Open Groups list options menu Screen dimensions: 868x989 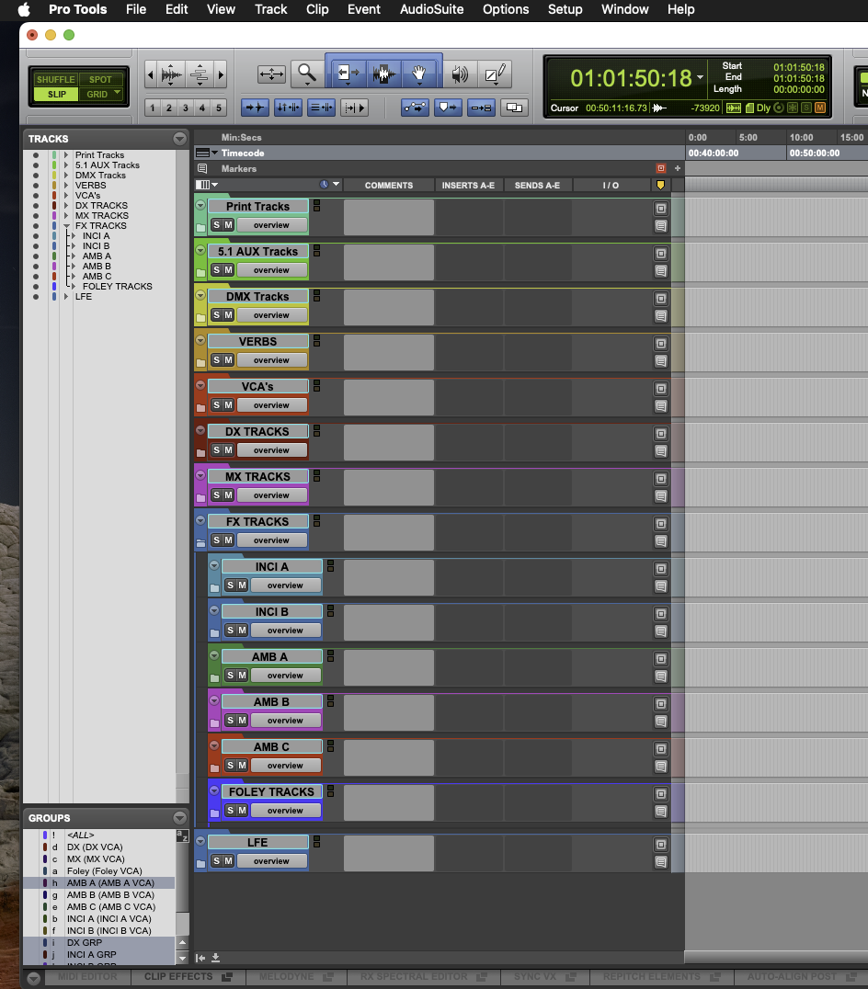pos(180,818)
